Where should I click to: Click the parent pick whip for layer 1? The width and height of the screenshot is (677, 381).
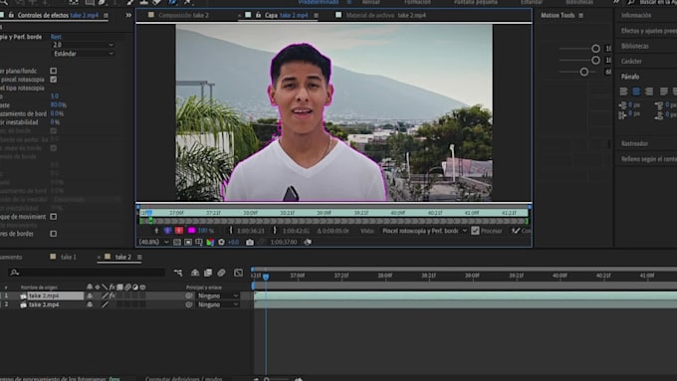pos(189,296)
